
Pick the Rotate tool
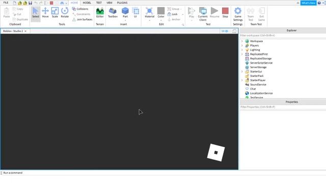[x=65, y=13]
